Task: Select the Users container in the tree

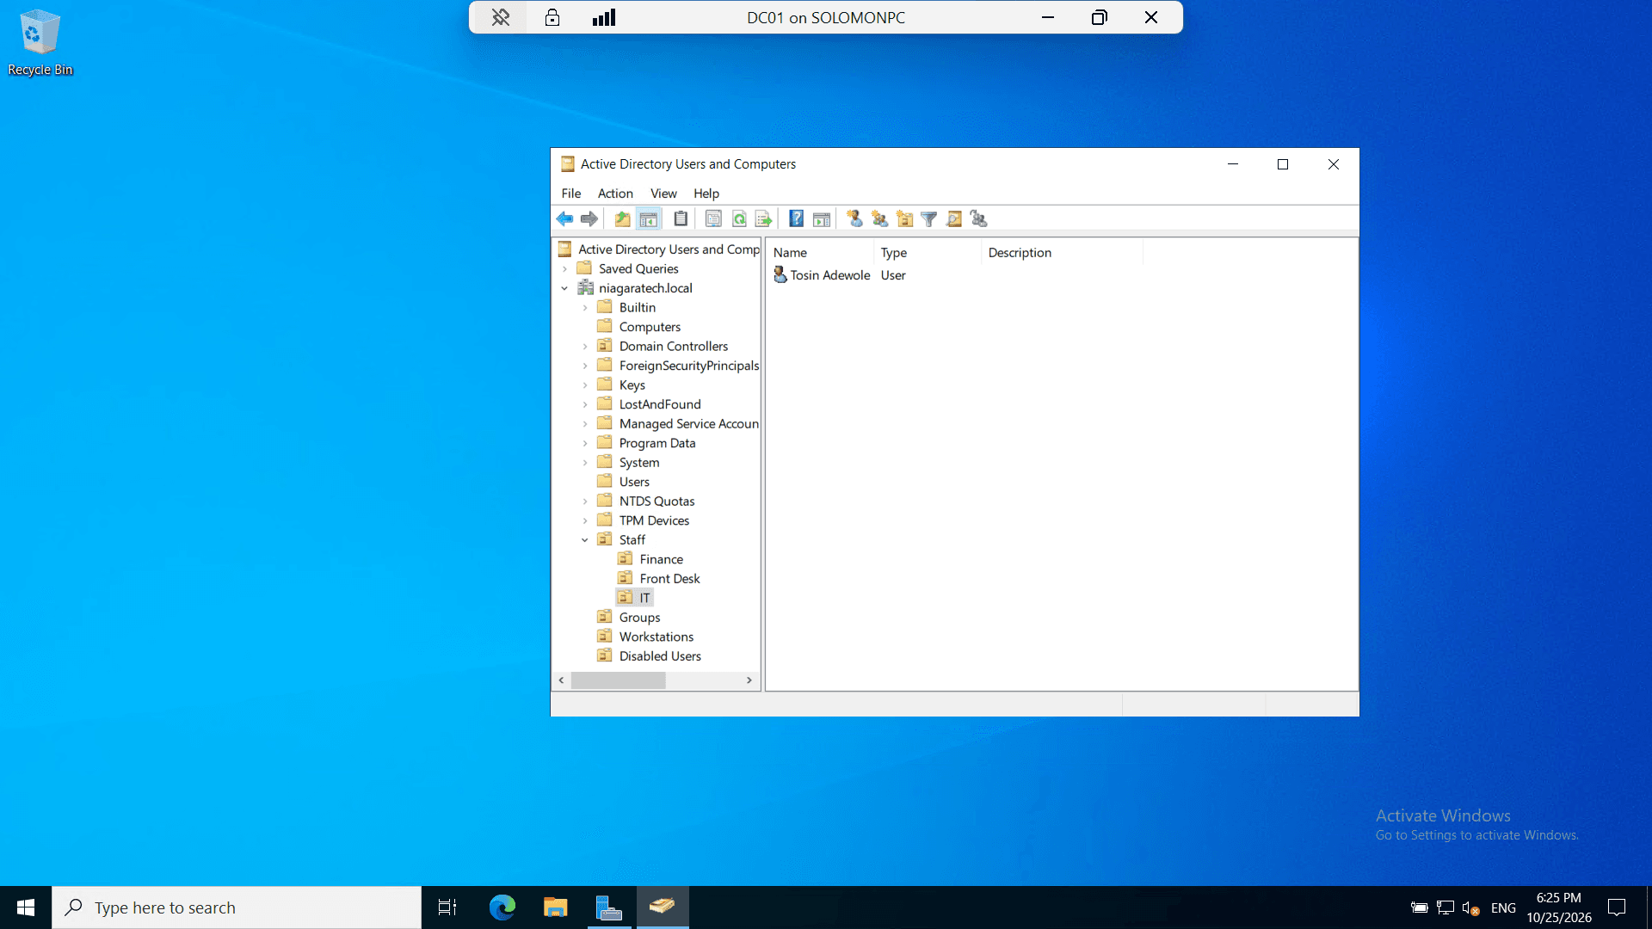Action: click(x=634, y=483)
